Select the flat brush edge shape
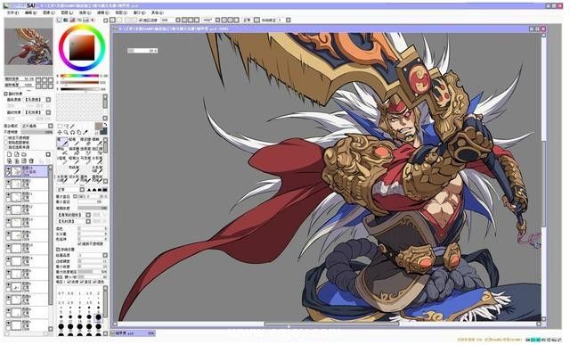 105,190
